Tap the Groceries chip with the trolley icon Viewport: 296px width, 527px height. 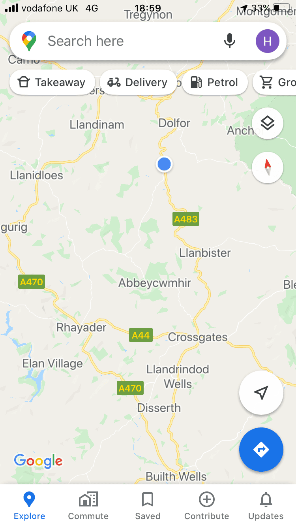(275, 82)
